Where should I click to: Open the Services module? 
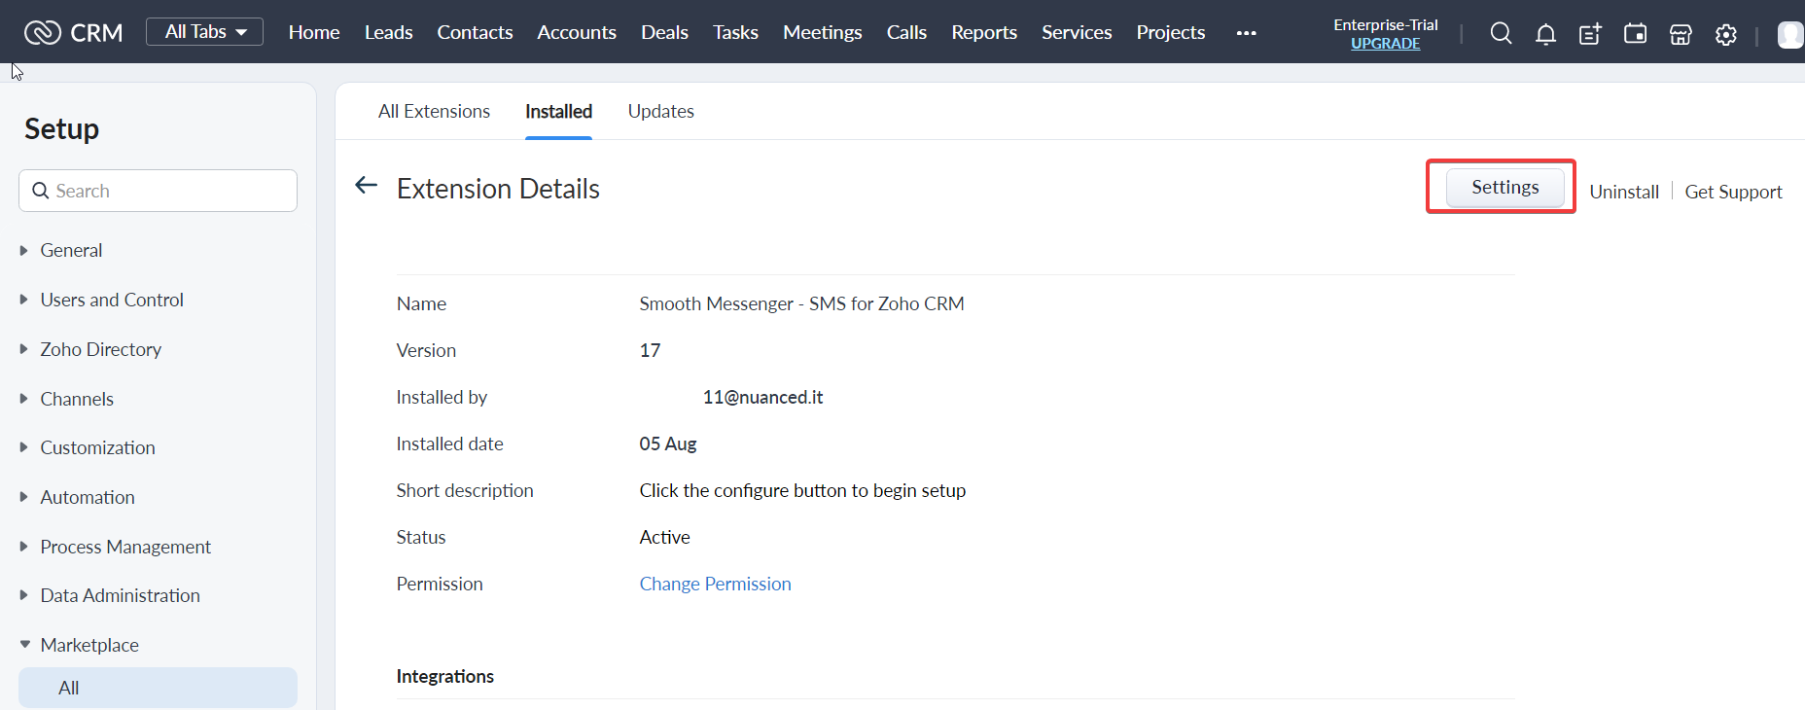[x=1077, y=32]
